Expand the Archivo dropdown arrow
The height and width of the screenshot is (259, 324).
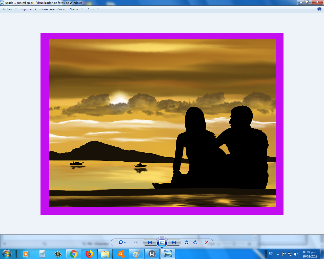[16, 9]
